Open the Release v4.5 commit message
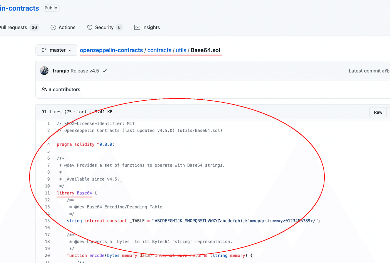Image resolution: width=390 pixels, height=263 pixels. tap(85, 71)
